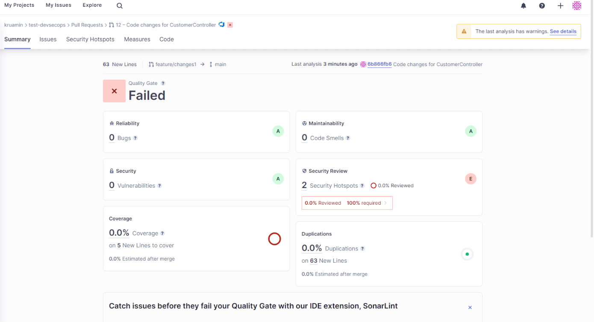Open the Code tab
594x322 pixels.
[167, 39]
